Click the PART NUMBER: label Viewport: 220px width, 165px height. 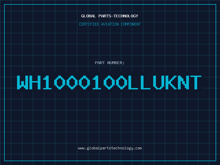[x=109, y=63]
